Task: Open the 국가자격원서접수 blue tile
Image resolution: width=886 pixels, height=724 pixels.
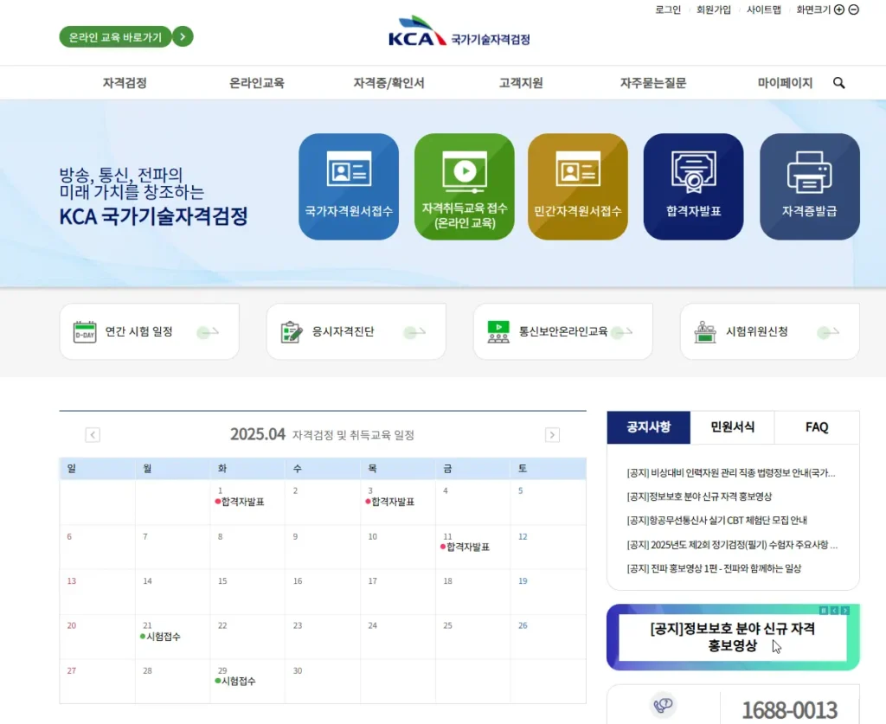Action: (349, 186)
